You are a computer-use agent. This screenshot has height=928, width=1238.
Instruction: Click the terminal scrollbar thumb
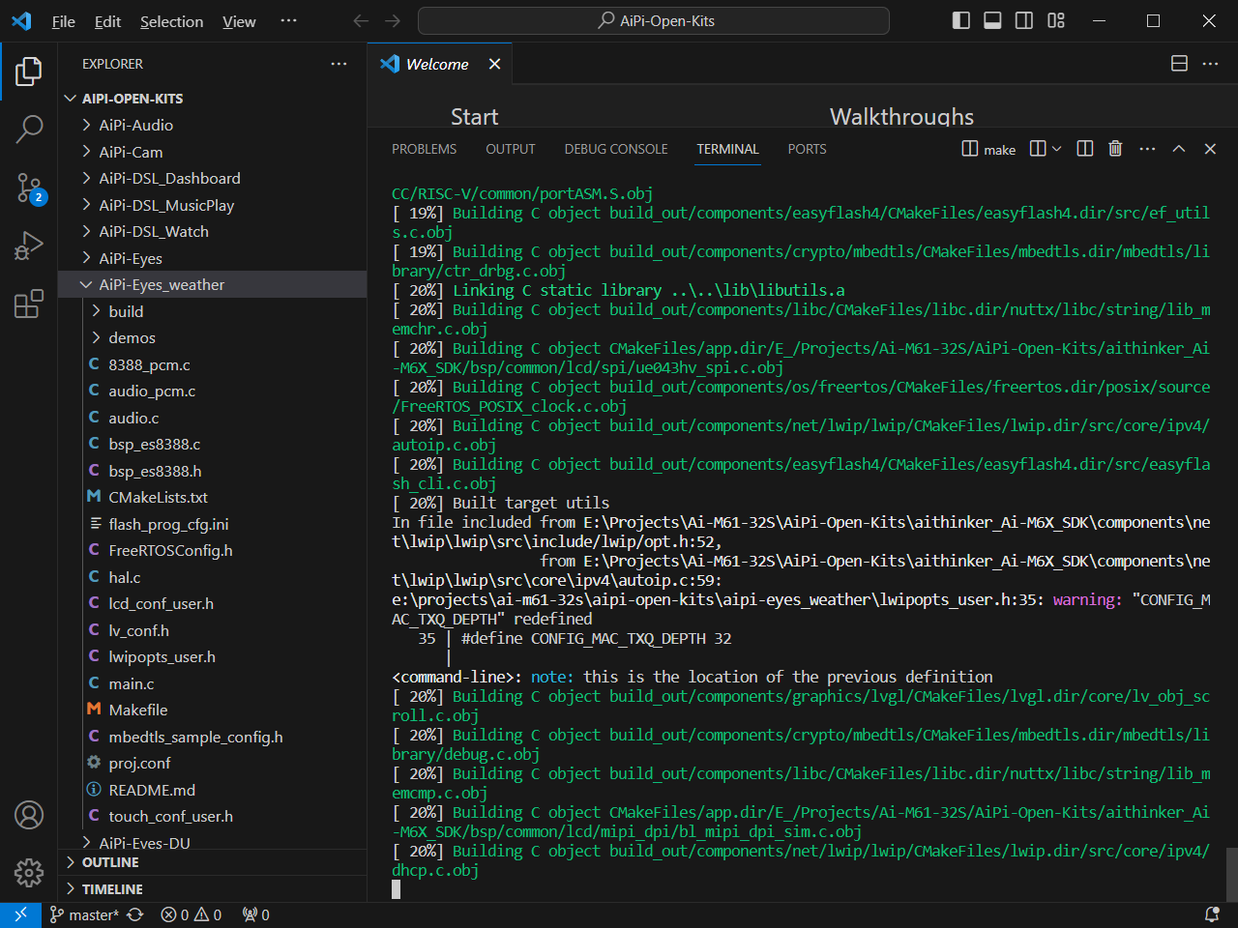pyautogui.click(x=1231, y=874)
